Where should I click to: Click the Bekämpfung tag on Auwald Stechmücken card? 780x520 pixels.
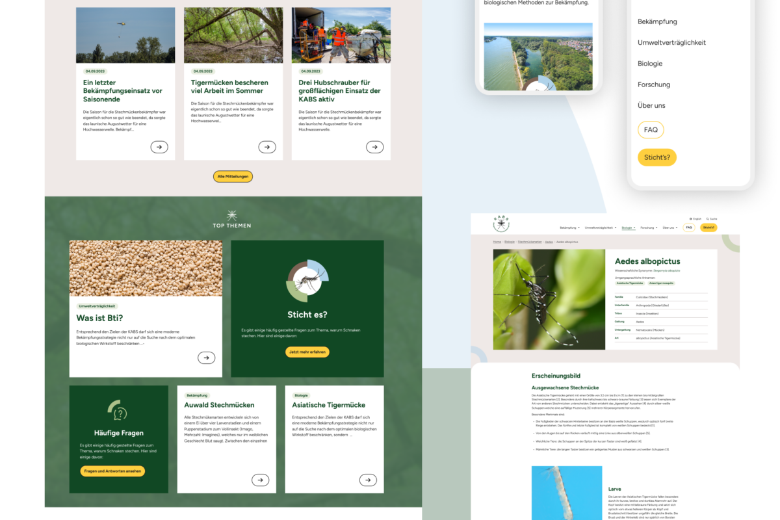point(197,395)
